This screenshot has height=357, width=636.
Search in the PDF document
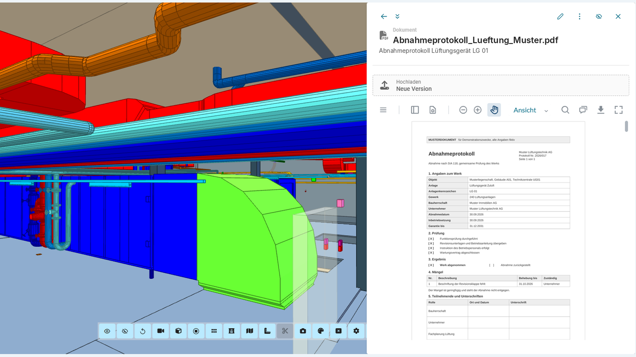tap(565, 110)
